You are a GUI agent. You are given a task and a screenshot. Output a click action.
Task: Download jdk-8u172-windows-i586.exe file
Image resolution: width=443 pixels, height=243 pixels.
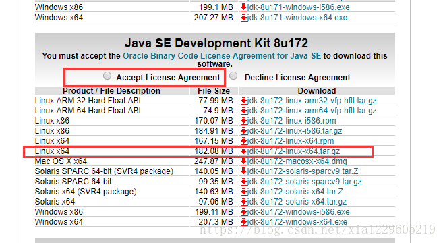[298, 212]
